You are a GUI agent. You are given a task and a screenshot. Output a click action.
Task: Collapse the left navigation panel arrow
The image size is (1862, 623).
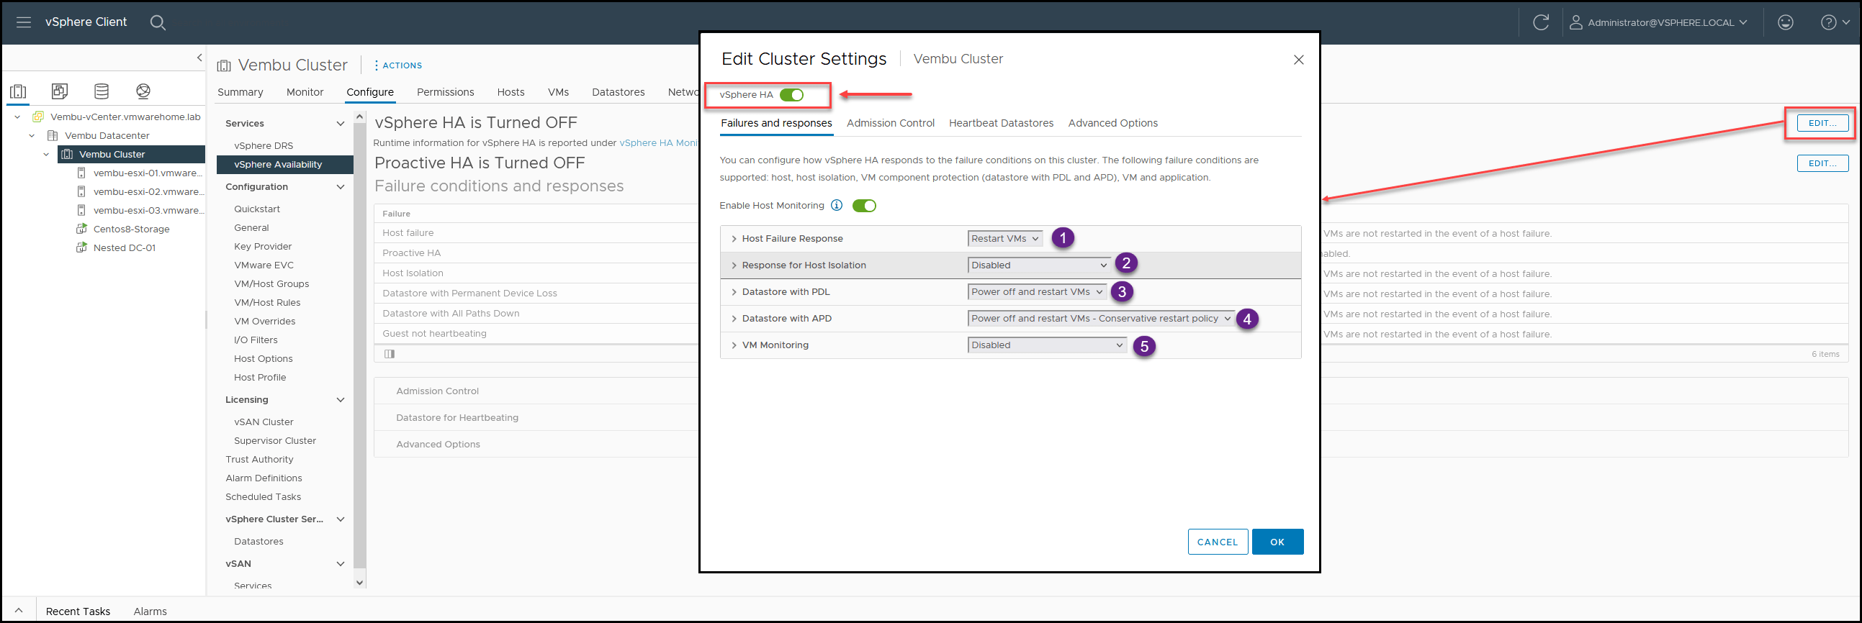click(x=199, y=58)
